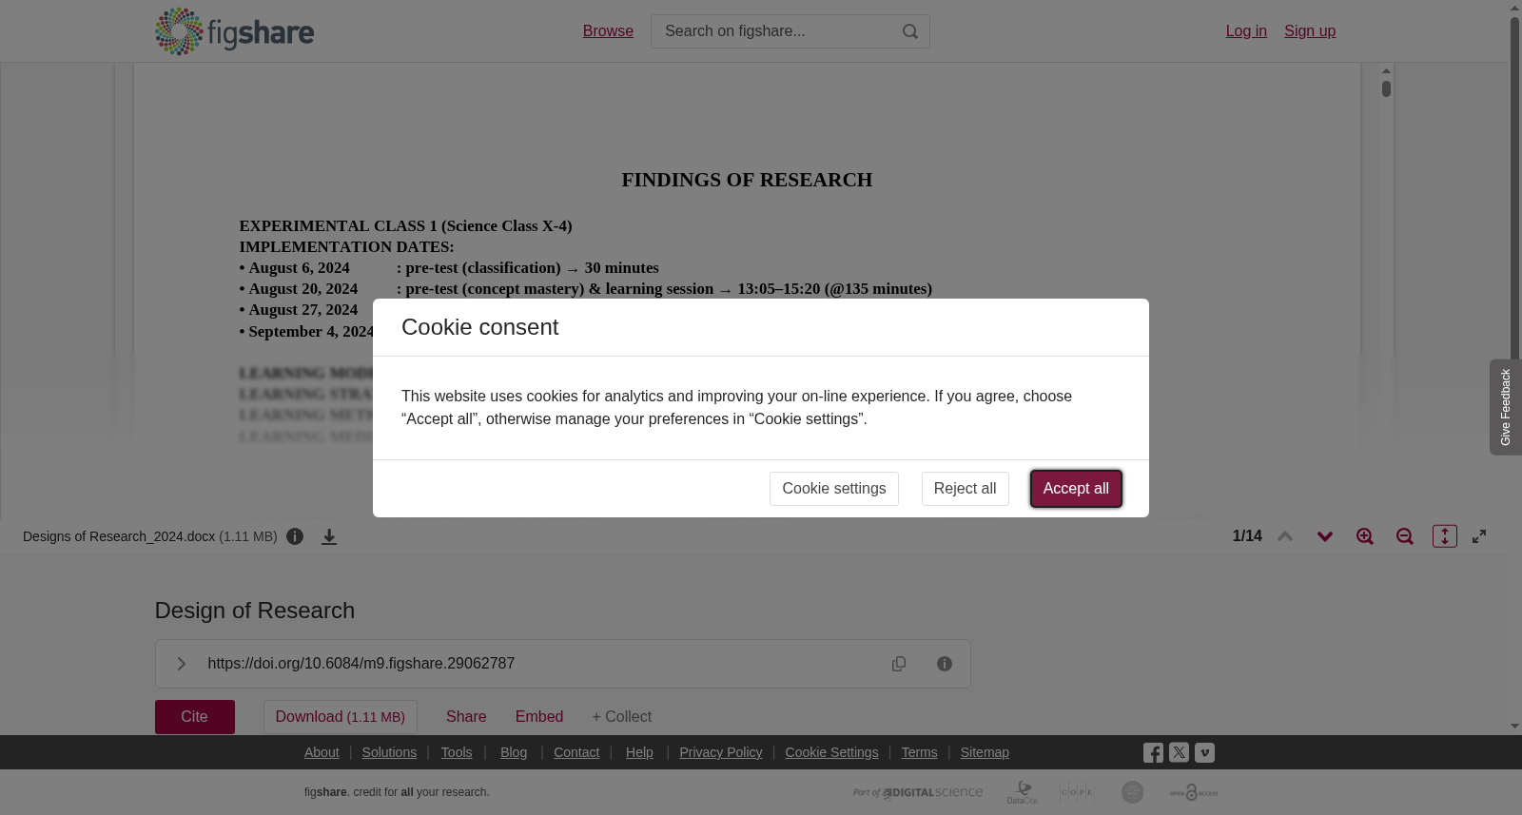Click the document viewer scrollbar thumb

tap(1387, 88)
